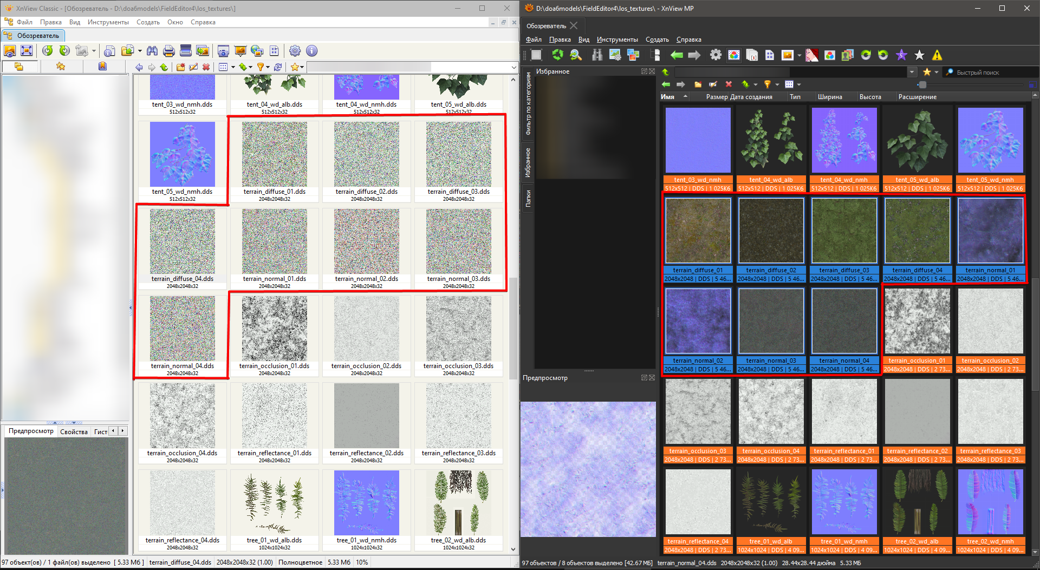Sort by the Ширина column header
The image size is (1040, 570).
pyautogui.click(x=829, y=97)
